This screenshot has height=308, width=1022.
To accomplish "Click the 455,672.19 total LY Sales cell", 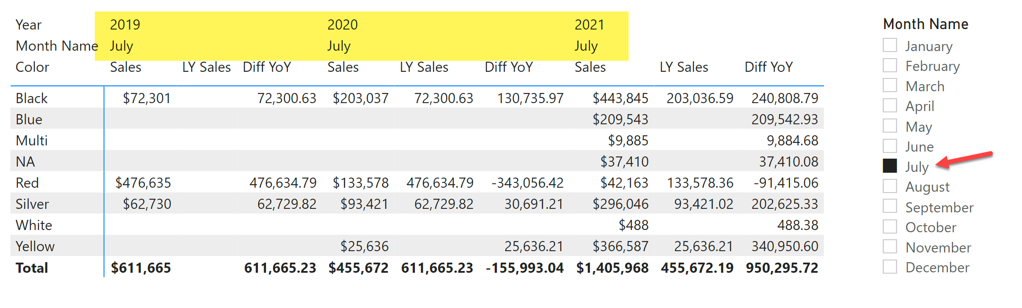I will pyautogui.click(x=697, y=268).
